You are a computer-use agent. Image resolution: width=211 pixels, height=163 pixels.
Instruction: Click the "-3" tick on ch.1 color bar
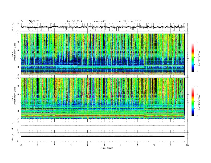[x=197, y=43]
